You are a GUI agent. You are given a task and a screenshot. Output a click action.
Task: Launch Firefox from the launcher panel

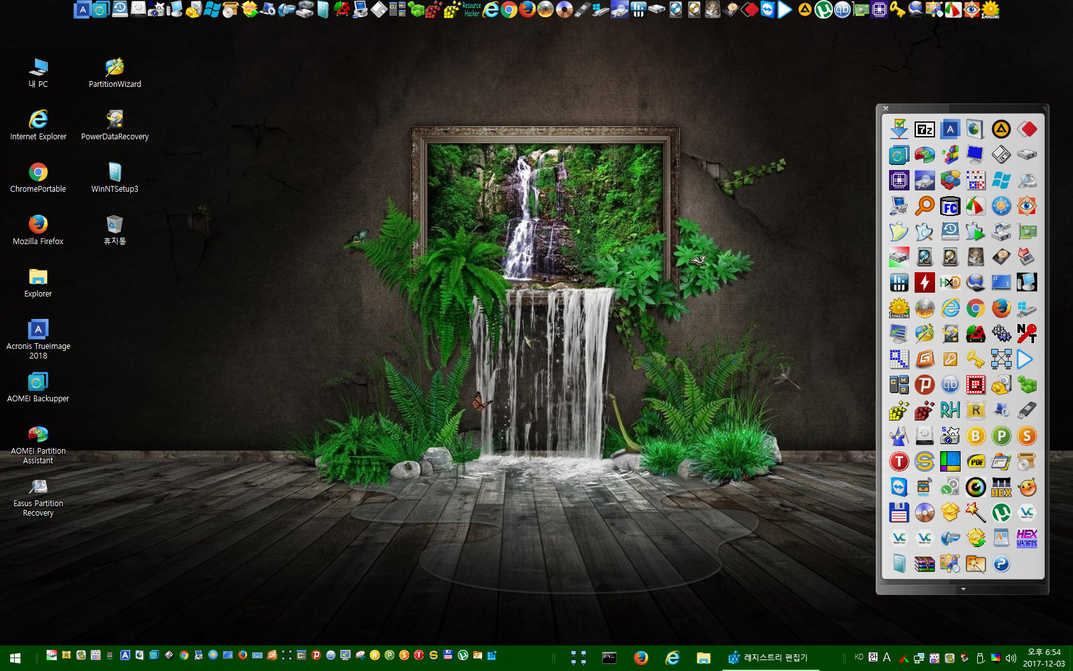point(1001,308)
